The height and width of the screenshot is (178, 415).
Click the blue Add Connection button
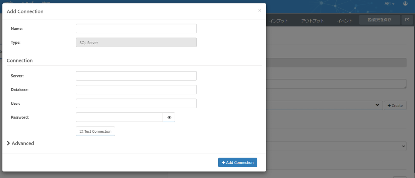point(238,162)
